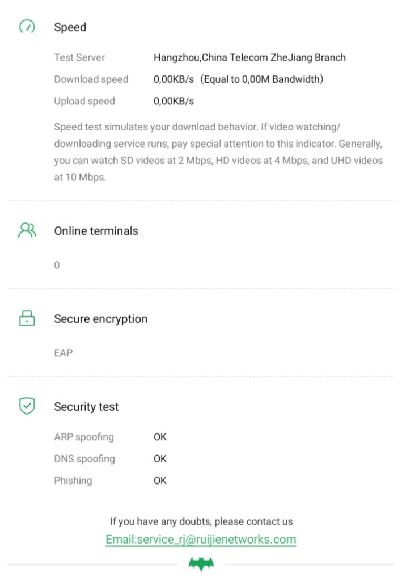Click the EAP encryption type text

coord(64,353)
